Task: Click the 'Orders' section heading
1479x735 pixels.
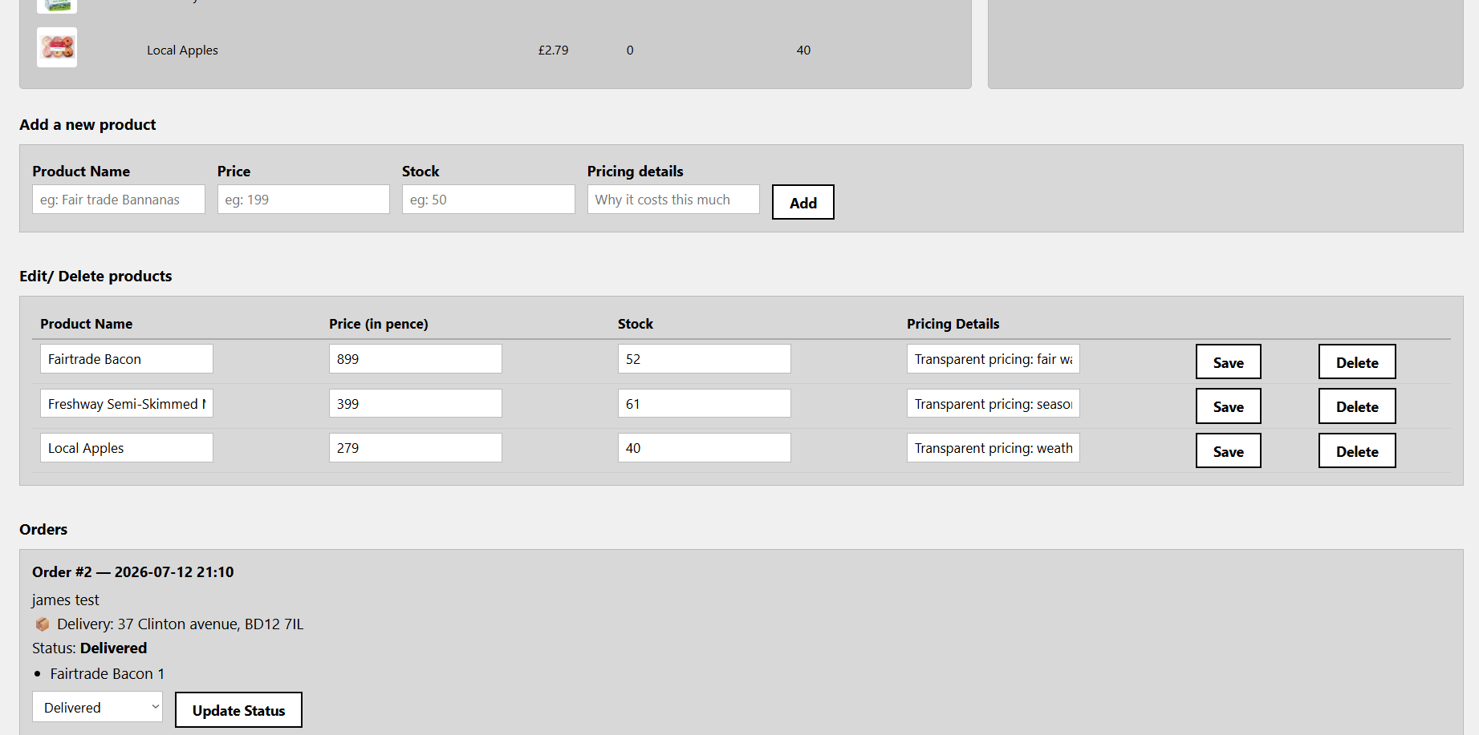Action: coord(43,529)
